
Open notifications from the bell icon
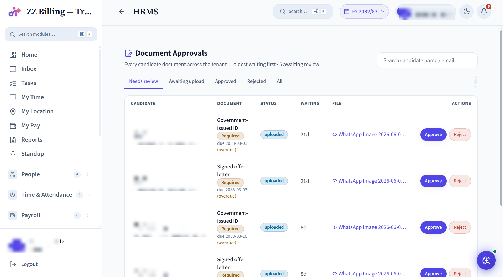[x=484, y=12]
